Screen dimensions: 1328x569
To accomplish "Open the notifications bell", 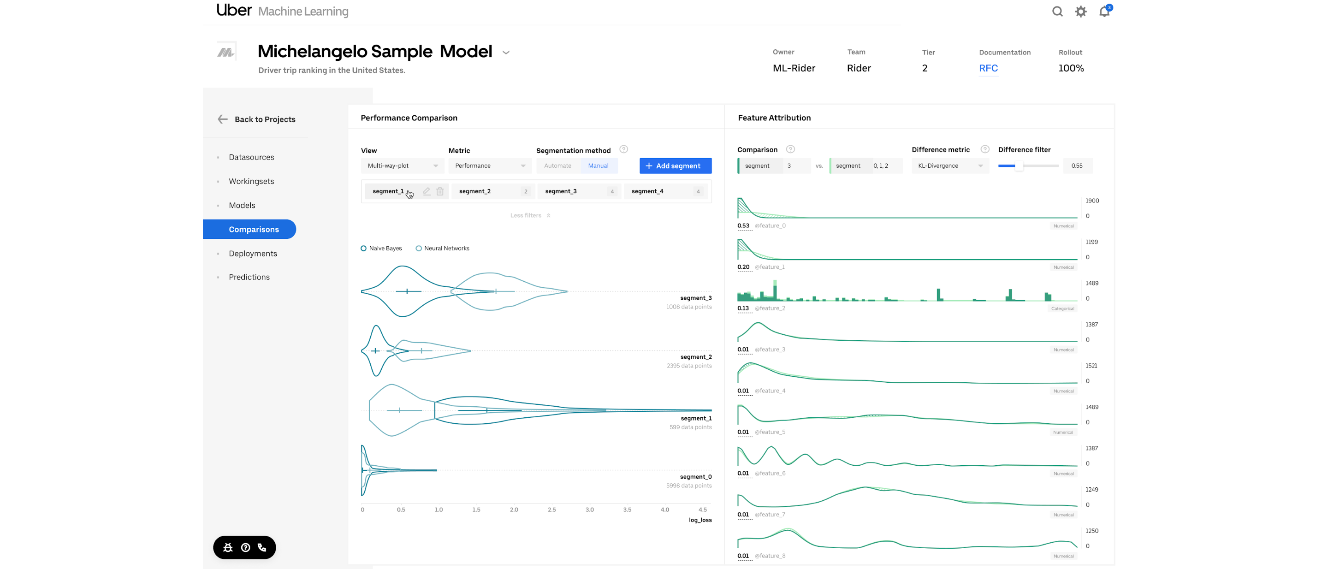I will point(1104,12).
